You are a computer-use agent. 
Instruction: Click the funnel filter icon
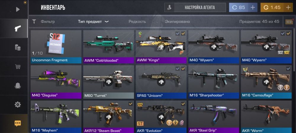point(34,22)
